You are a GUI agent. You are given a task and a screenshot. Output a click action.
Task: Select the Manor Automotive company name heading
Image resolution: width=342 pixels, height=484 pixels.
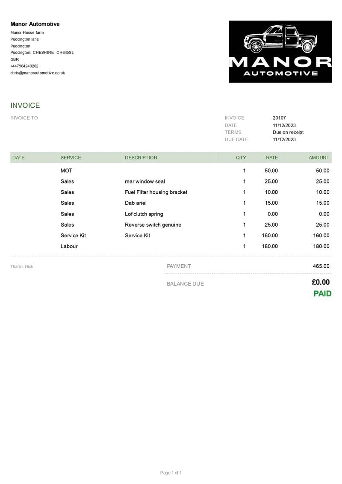[x=35, y=24]
